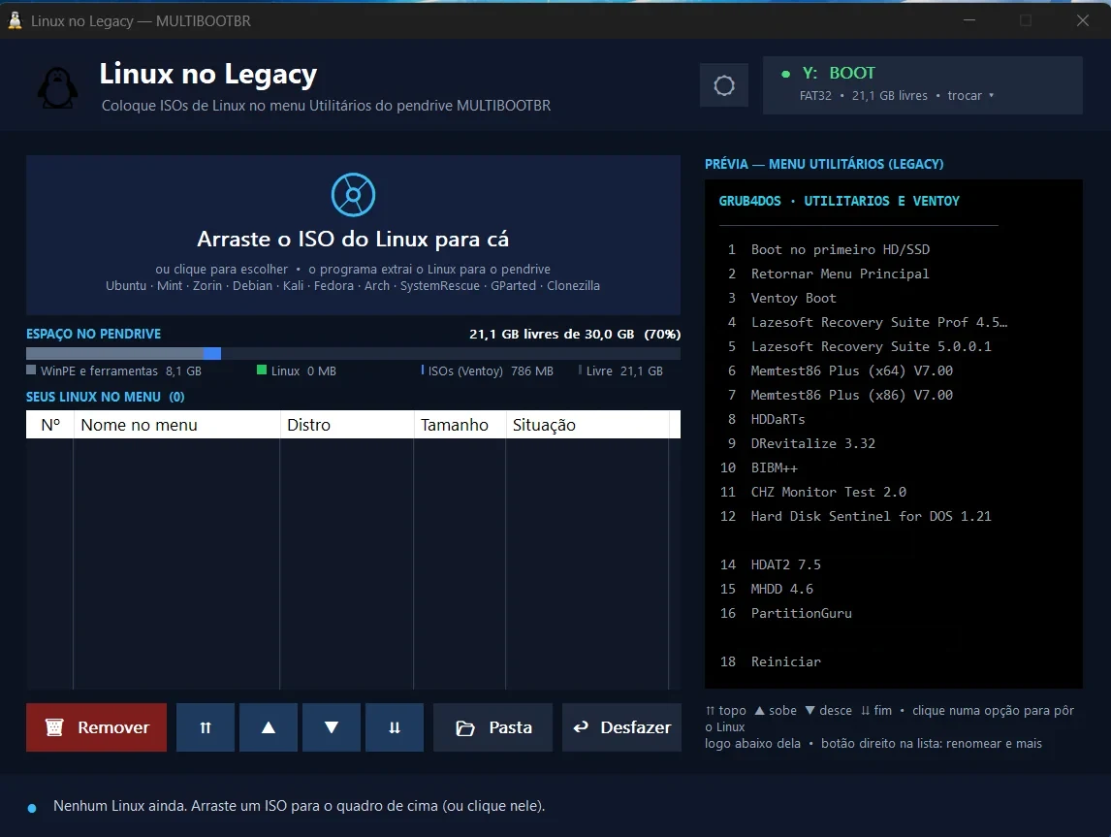Move selected entry to end of list
Image resolution: width=1111 pixels, height=837 pixels.
point(395,727)
